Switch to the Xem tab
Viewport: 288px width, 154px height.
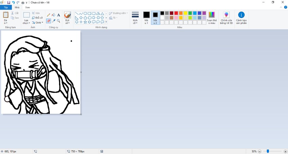coord(28,8)
